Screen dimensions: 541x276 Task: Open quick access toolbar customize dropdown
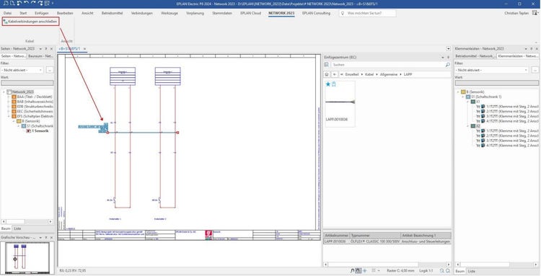pyautogui.click(x=53, y=4)
